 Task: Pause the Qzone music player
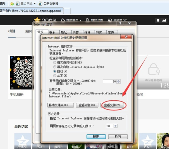pyautogui.click(x=158, y=20)
